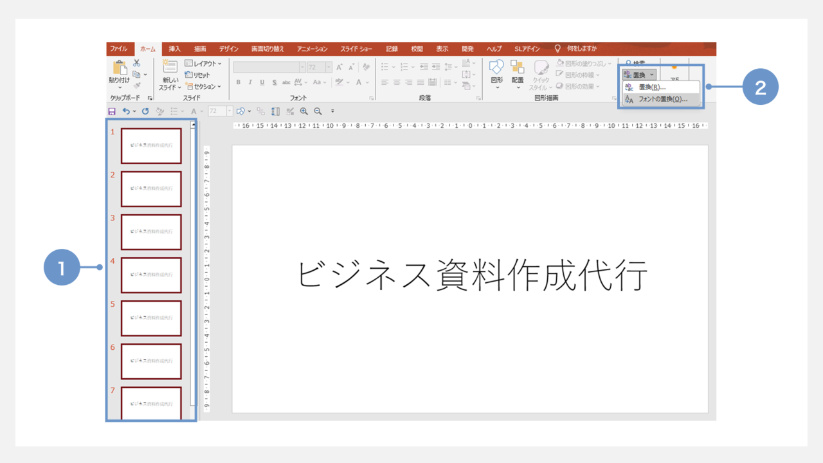This screenshot has width=823, height=463.
Task: Click the Clear Formatting eraser icon
Action: [366, 68]
